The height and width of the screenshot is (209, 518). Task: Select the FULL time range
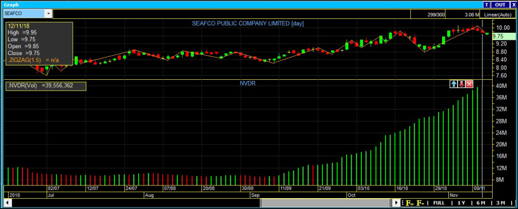click(x=439, y=203)
